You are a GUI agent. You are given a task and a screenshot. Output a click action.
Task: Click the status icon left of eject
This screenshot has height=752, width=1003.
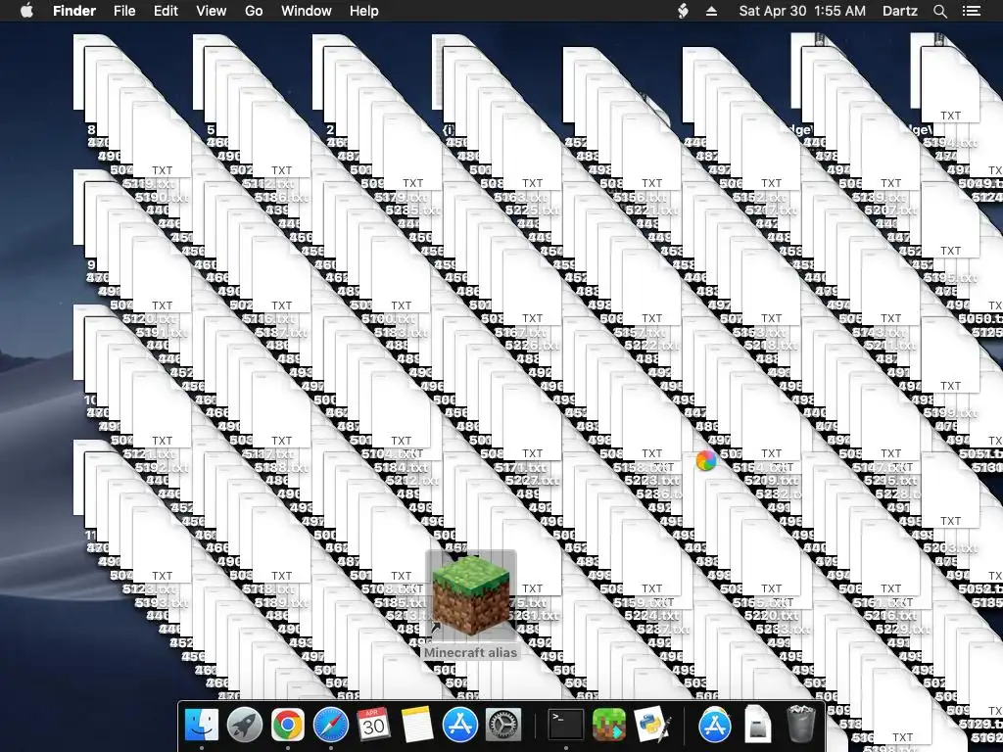pyautogui.click(x=683, y=11)
